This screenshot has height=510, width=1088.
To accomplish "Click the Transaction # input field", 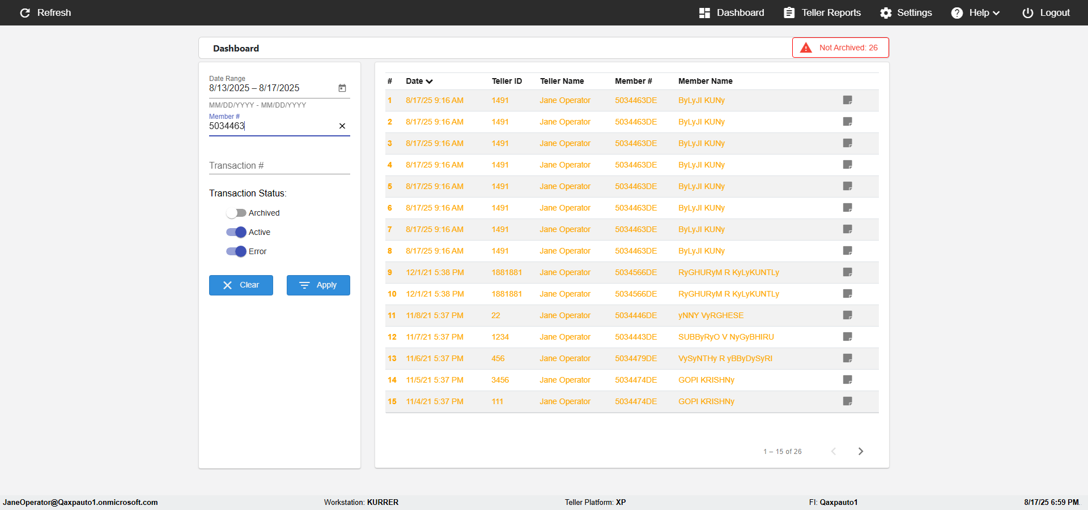I will tap(279, 165).
